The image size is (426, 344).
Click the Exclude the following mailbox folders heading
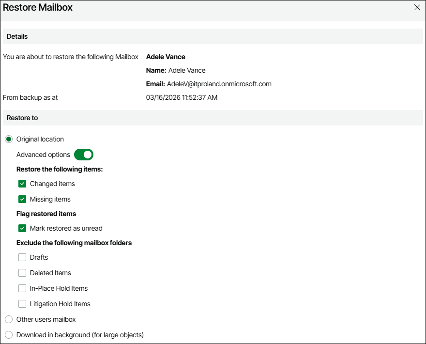point(74,243)
